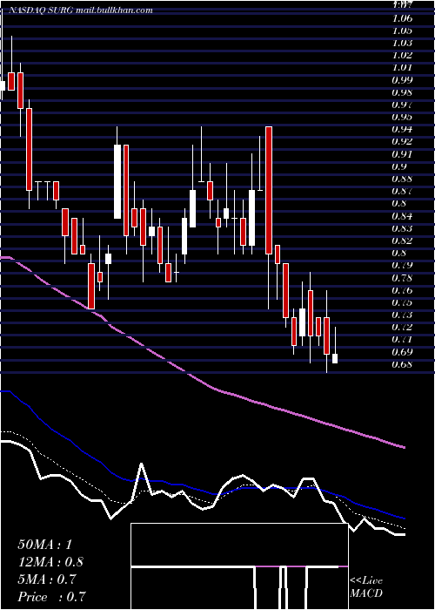Click the last small white candlestick
The image size is (435, 610).
(335, 358)
